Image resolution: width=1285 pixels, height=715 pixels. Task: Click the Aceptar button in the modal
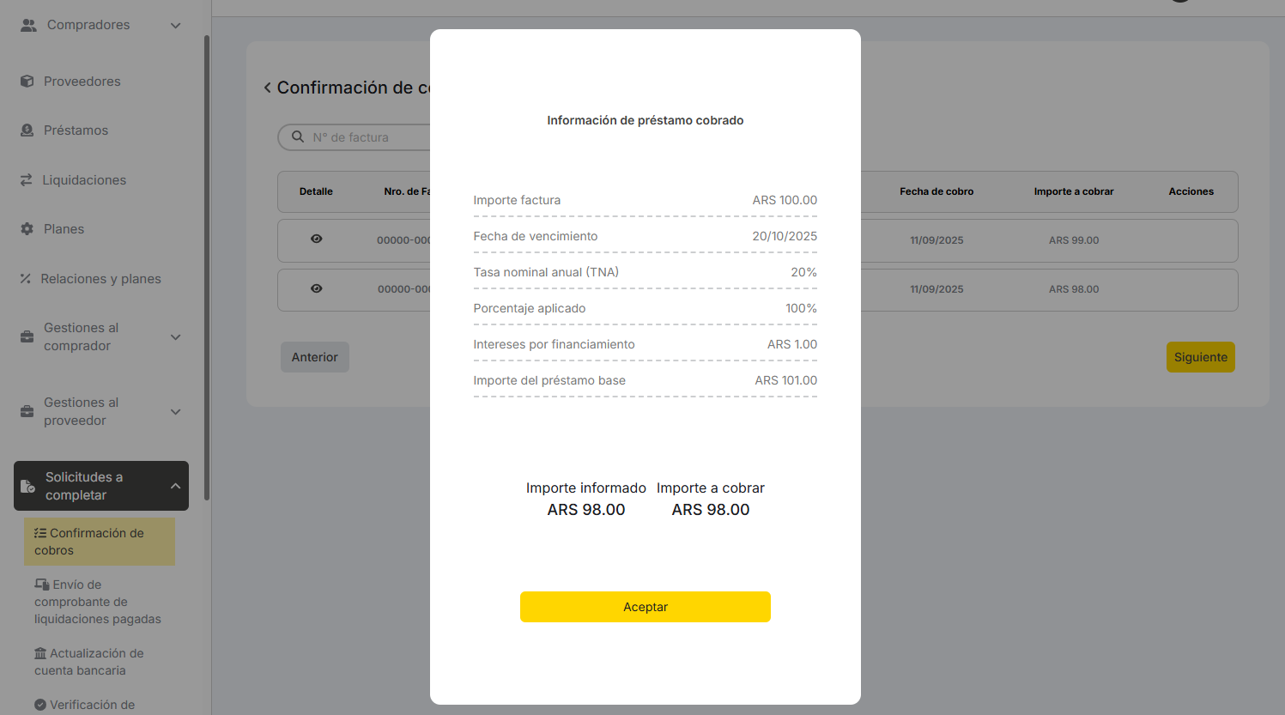click(645, 607)
